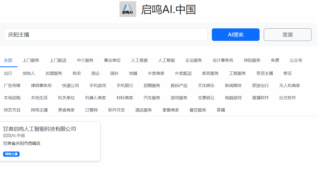Select 律师事务所 tab
The height and width of the screenshot is (170, 318).
coord(41,85)
